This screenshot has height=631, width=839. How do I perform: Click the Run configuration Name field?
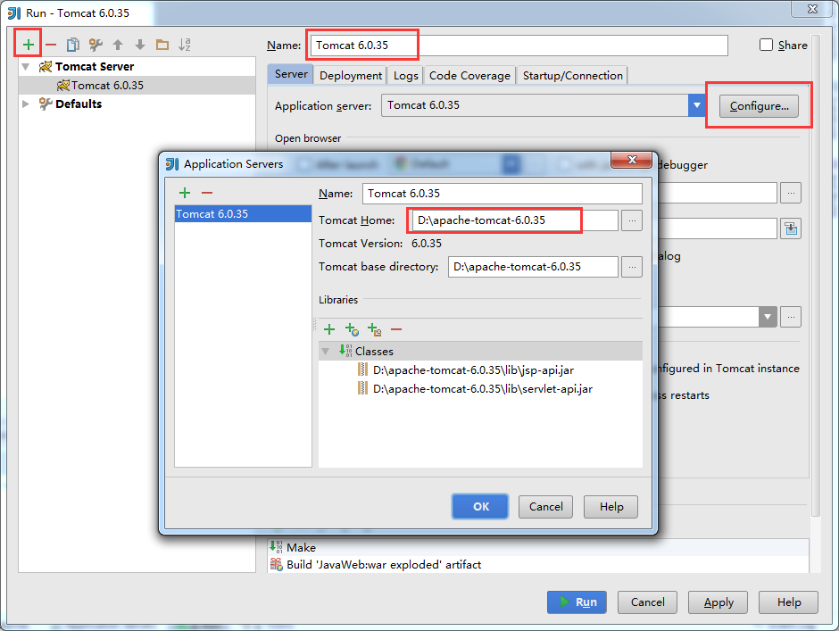click(519, 45)
